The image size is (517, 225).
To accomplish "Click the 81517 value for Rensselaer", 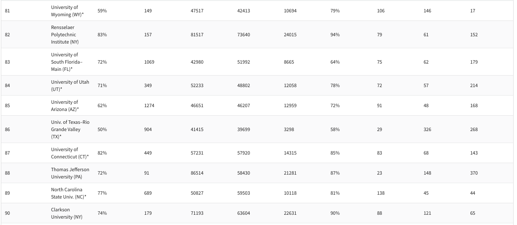I will tap(197, 35).
